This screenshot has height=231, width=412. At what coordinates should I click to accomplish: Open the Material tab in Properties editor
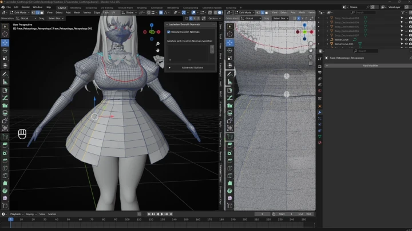pos(320,143)
